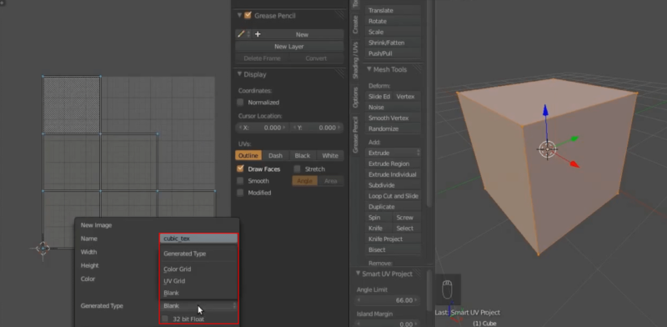Choose Color Grid from Generated Type list
The image size is (667, 327).
pyautogui.click(x=177, y=269)
